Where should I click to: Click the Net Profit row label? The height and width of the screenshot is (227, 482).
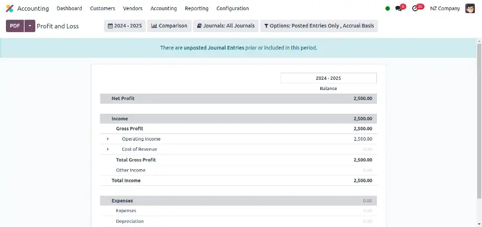tap(123, 98)
